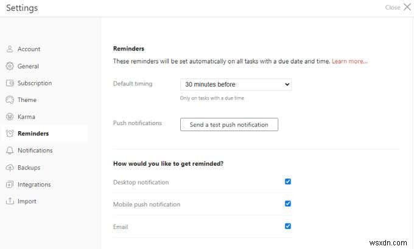Send a test push notification
Screen dimensions: 414x249
229,124
